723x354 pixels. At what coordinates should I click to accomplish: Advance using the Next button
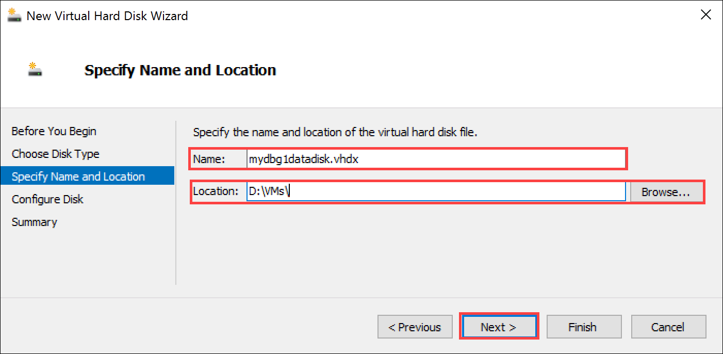pyautogui.click(x=498, y=326)
